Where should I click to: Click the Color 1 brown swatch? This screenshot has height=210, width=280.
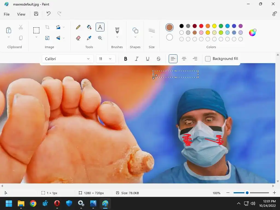[x=170, y=27]
